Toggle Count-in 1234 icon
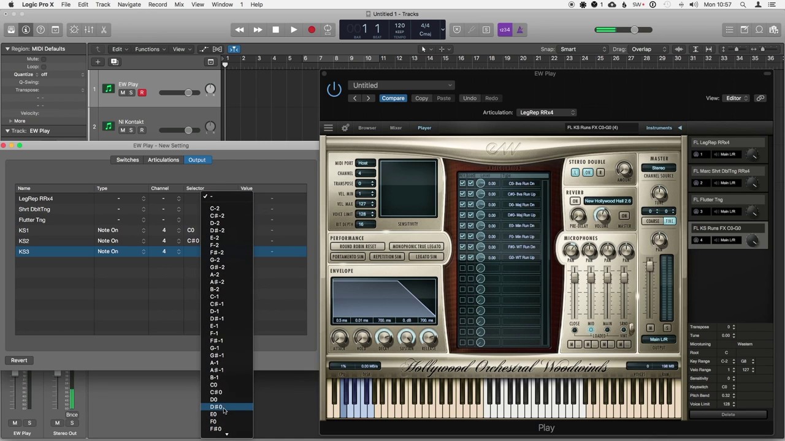The width and height of the screenshot is (785, 441). 504,29
